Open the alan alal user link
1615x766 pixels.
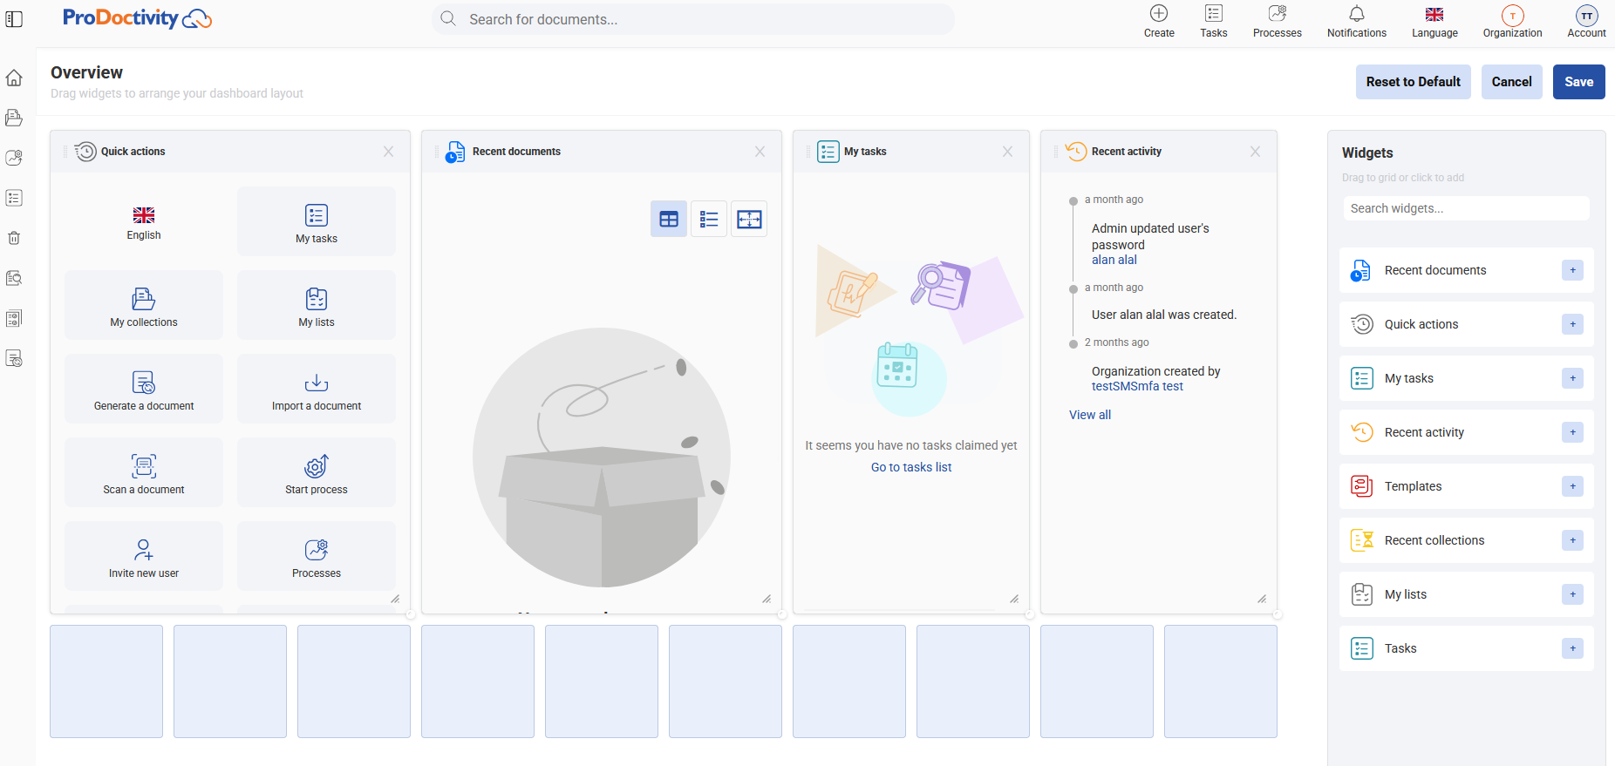click(x=1114, y=260)
